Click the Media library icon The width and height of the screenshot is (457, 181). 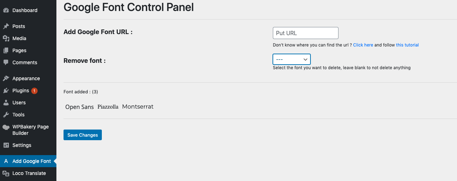tap(6, 38)
